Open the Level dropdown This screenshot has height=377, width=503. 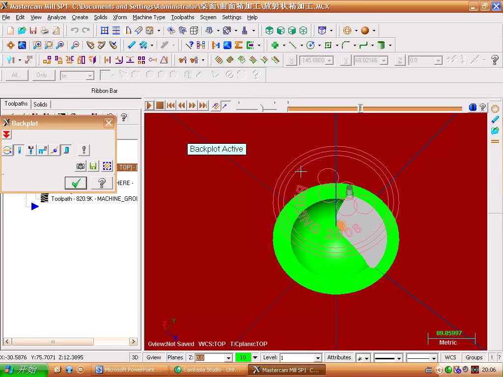click(318, 358)
